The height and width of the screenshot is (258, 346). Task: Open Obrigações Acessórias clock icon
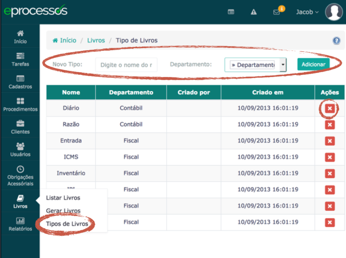(x=20, y=169)
